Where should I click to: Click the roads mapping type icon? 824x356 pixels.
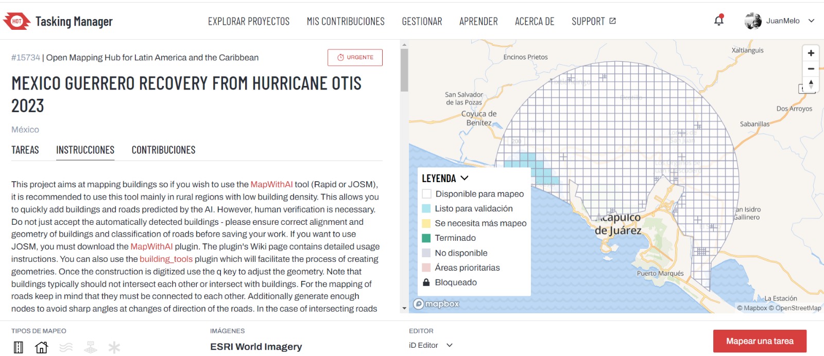pos(19,347)
